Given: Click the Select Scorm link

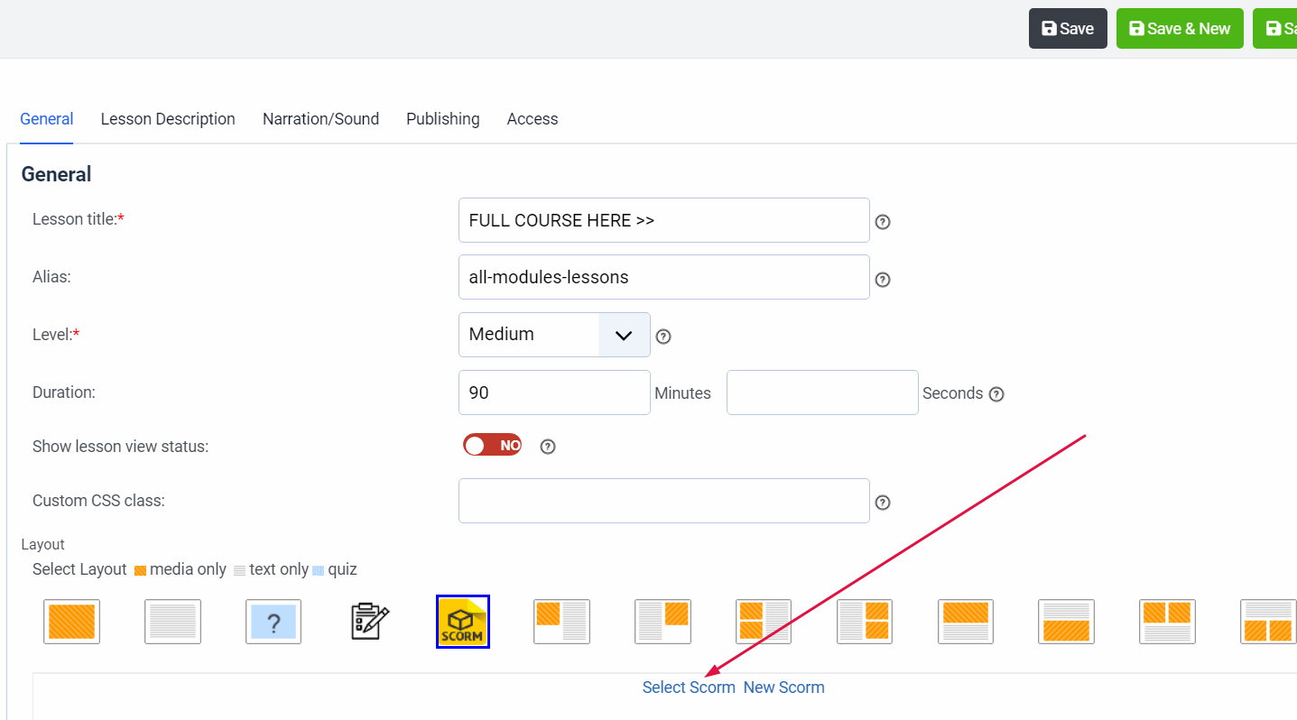Looking at the screenshot, I should point(689,688).
